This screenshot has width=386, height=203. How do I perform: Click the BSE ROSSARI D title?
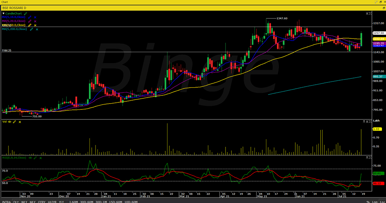tap(14, 8)
